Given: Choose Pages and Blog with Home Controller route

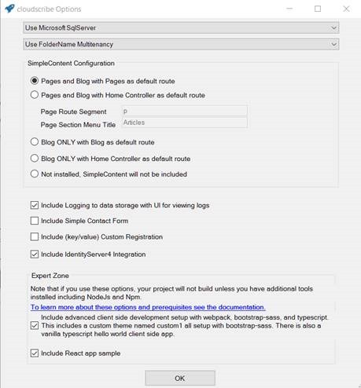Looking at the screenshot, I should coord(35,95).
